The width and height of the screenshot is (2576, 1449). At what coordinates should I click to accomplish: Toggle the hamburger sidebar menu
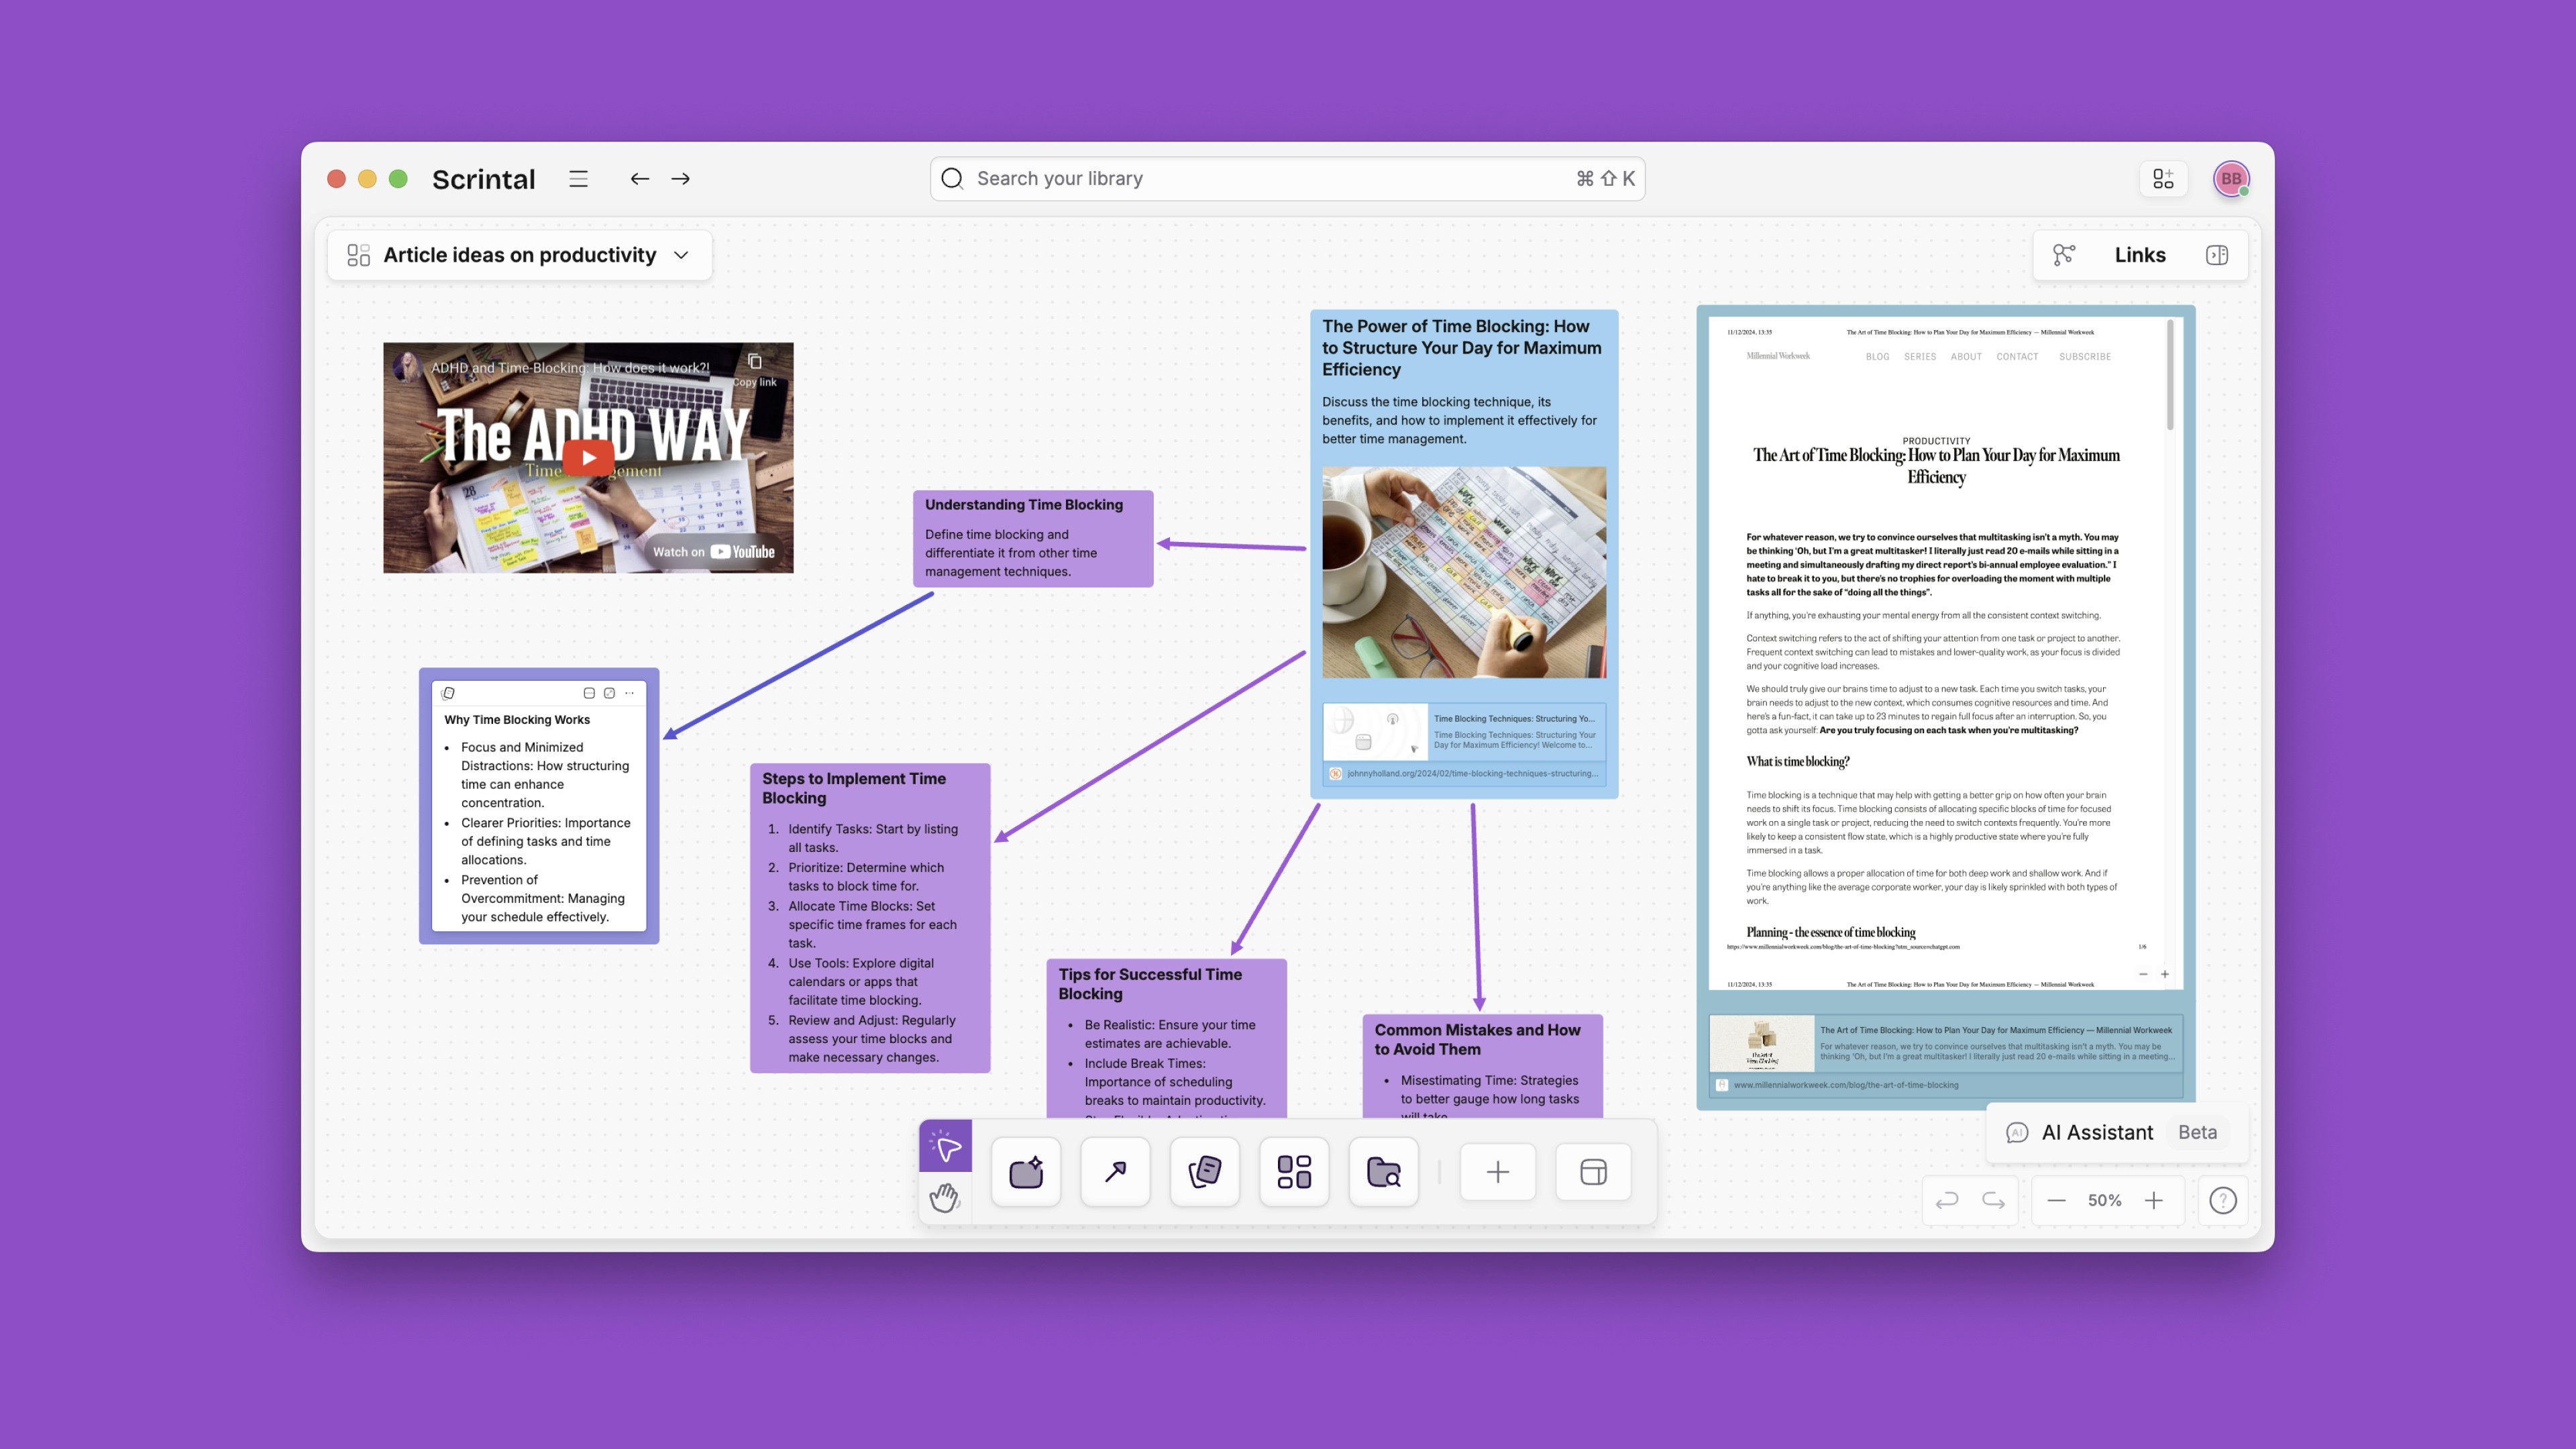tap(578, 179)
